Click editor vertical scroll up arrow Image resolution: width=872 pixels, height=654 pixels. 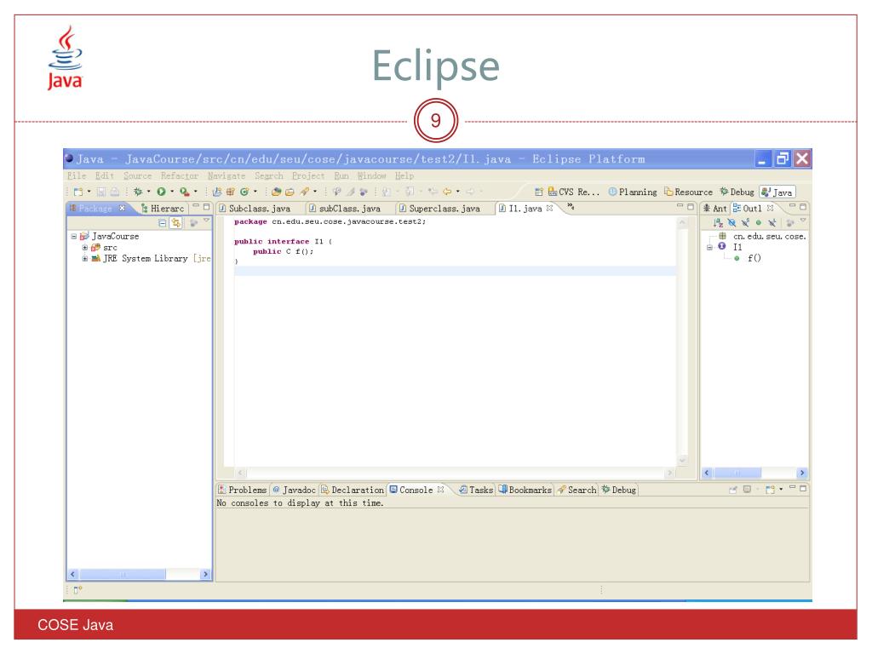682,222
